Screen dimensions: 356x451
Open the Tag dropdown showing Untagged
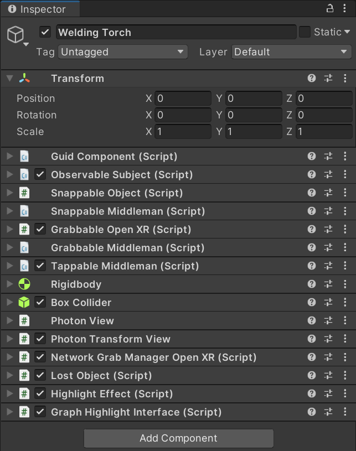[123, 52]
